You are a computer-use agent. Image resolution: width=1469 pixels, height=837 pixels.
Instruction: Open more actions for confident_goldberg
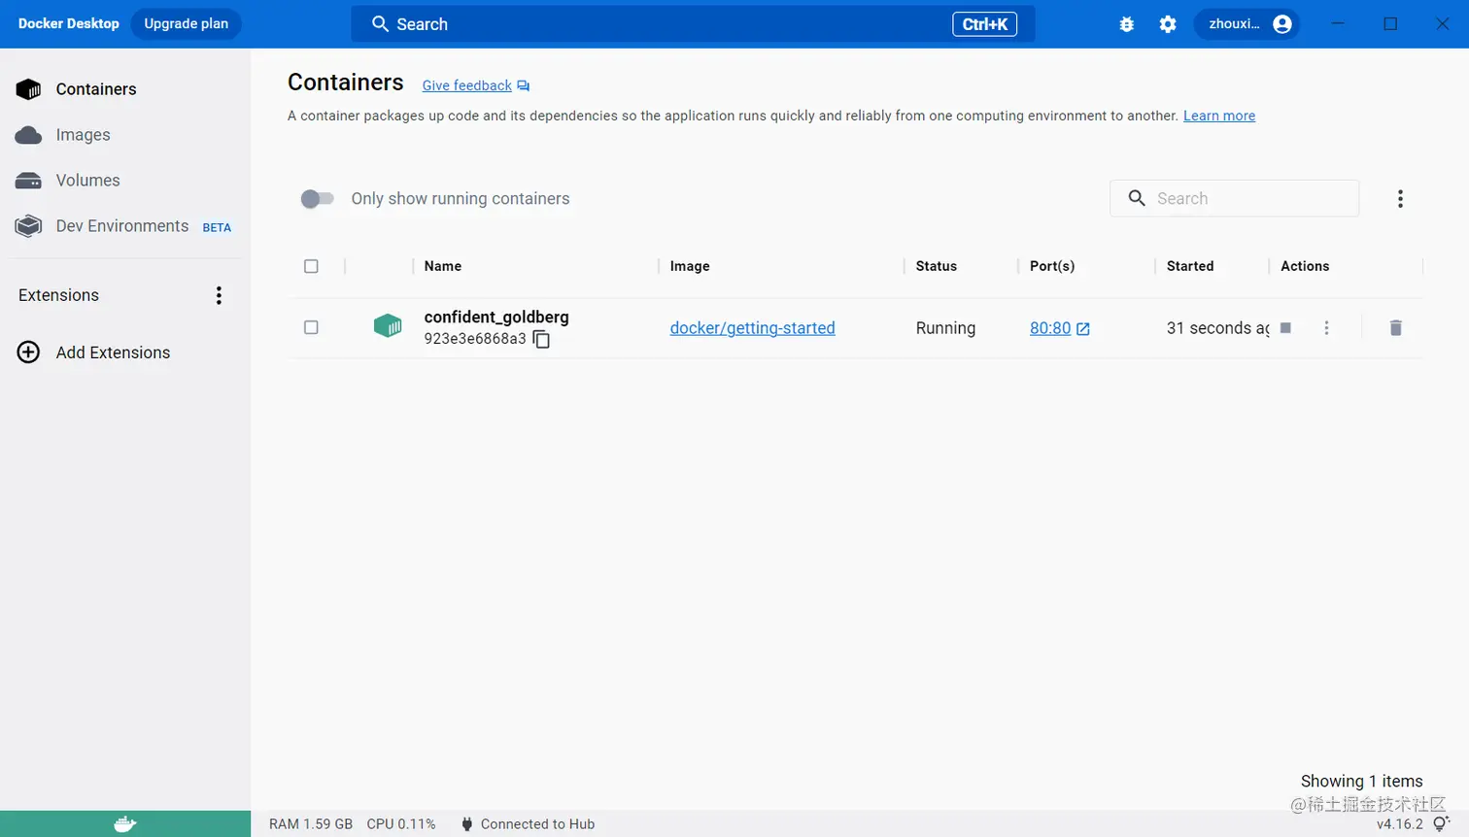point(1326,328)
